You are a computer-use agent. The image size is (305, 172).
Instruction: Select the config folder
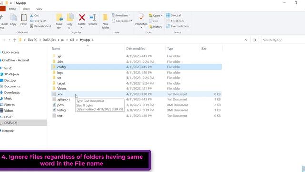click(136, 67)
